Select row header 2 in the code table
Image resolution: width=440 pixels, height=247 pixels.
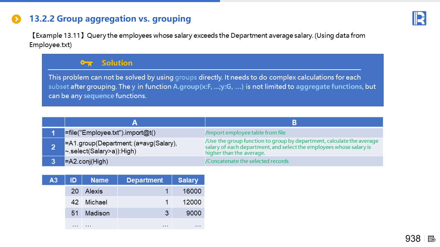pyautogui.click(x=53, y=147)
